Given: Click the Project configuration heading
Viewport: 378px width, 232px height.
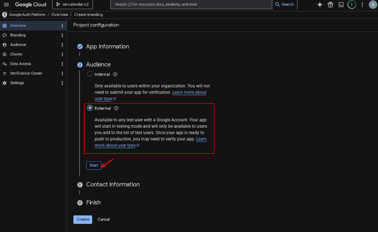Looking at the screenshot, I should 96,25.
